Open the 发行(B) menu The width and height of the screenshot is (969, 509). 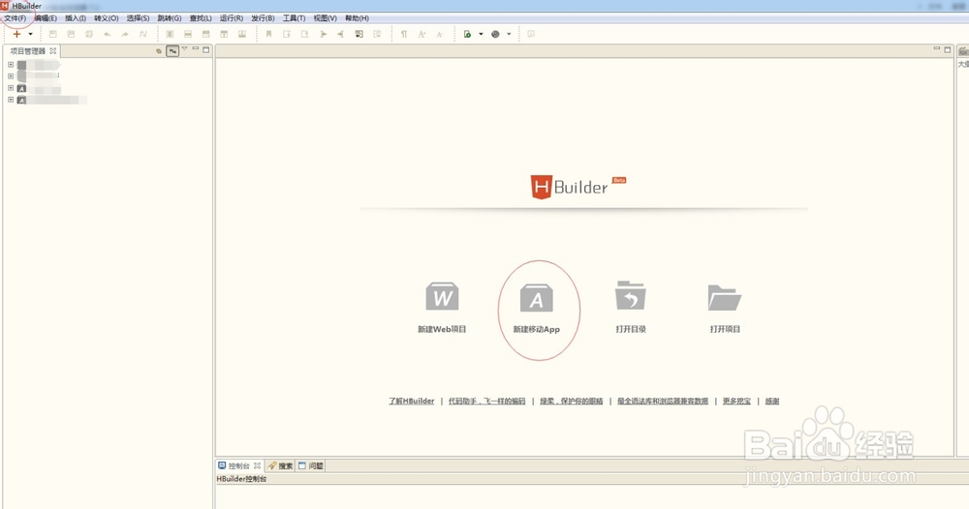(263, 18)
